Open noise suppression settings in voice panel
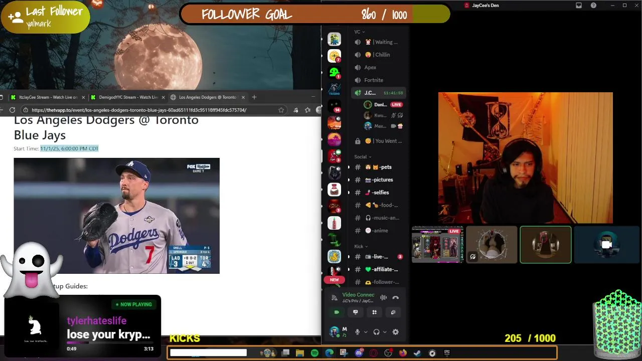Viewport: 642px width, 361px height. [383, 297]
